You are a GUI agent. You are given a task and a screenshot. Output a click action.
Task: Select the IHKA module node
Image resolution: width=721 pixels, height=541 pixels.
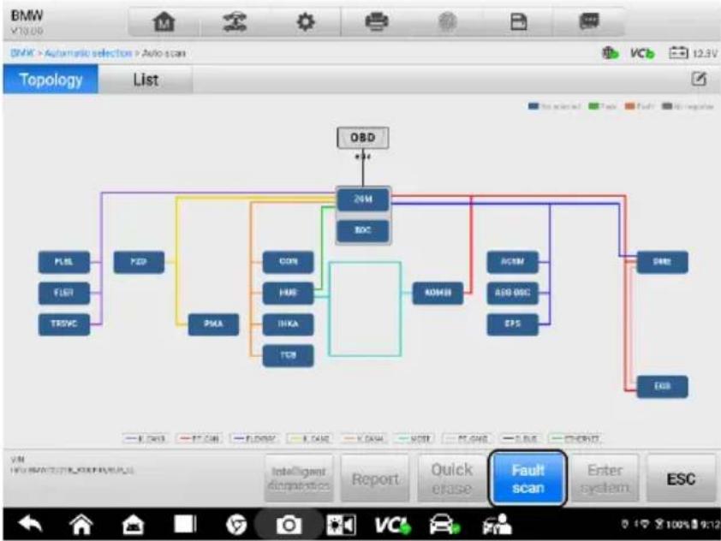click(289, 324)
